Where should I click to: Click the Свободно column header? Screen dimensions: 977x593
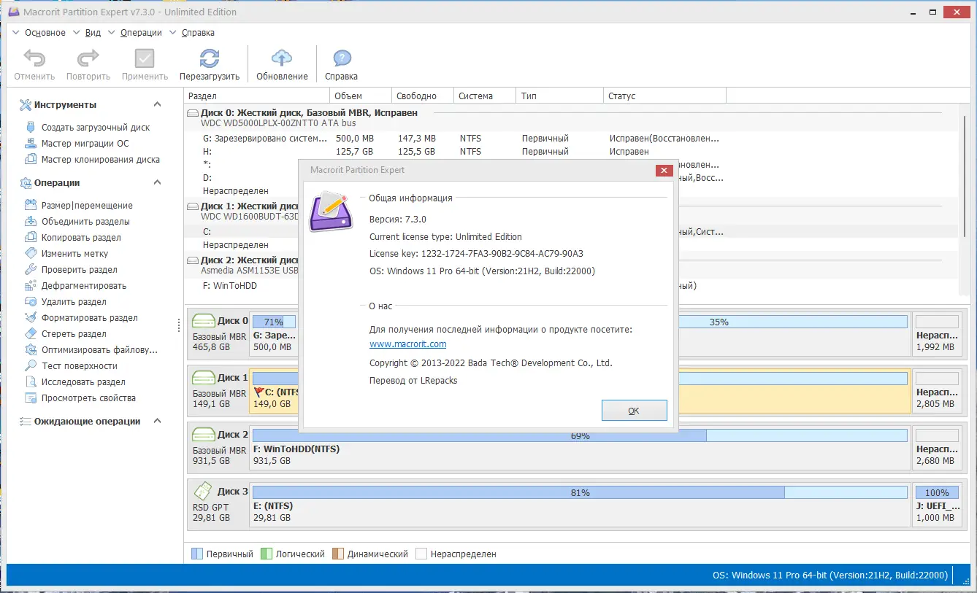(x=423, y=96)
